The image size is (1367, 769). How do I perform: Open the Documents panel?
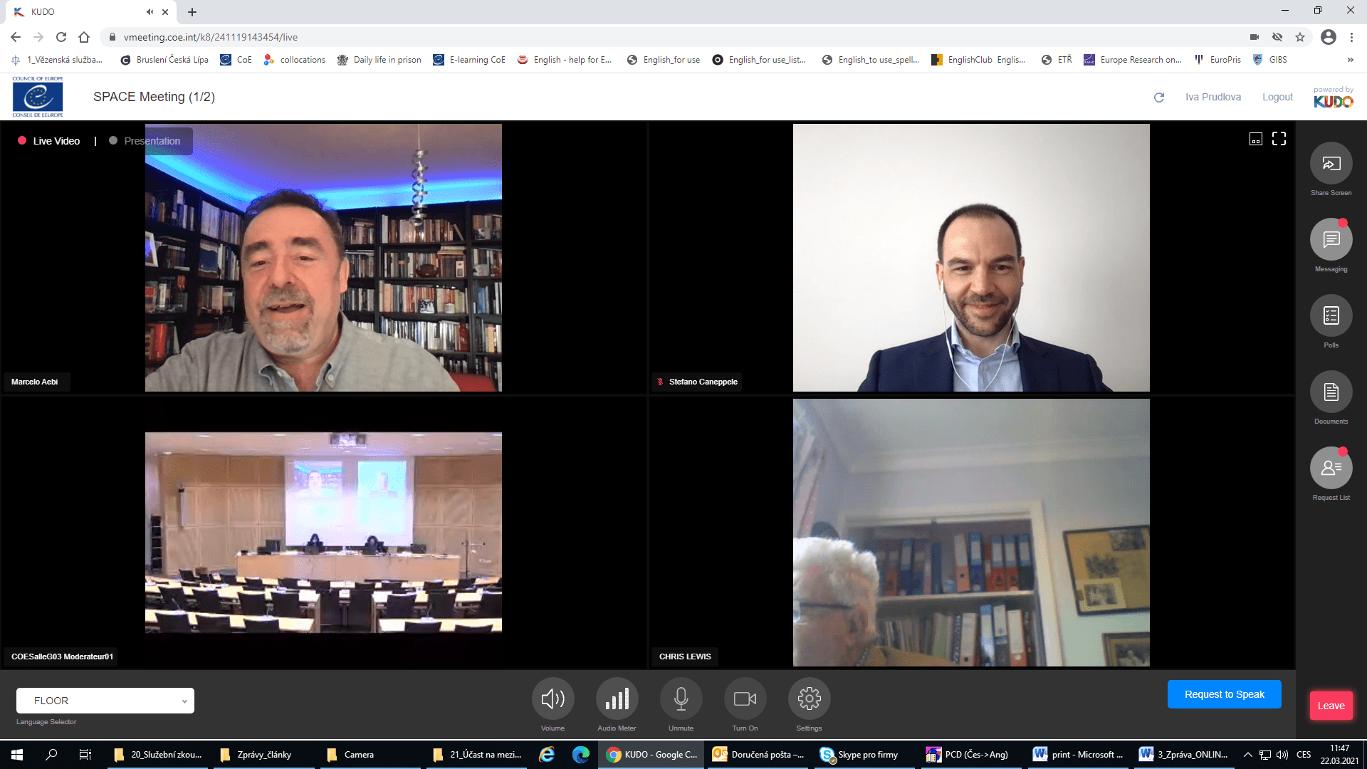point(1331,392)
